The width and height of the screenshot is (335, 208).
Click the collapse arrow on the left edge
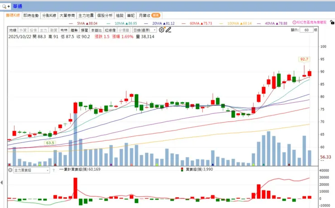click(x=2, y=182)
